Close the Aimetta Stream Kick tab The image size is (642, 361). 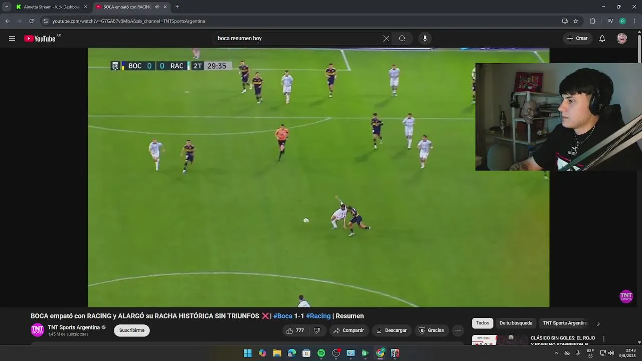[x=85, y=7]
